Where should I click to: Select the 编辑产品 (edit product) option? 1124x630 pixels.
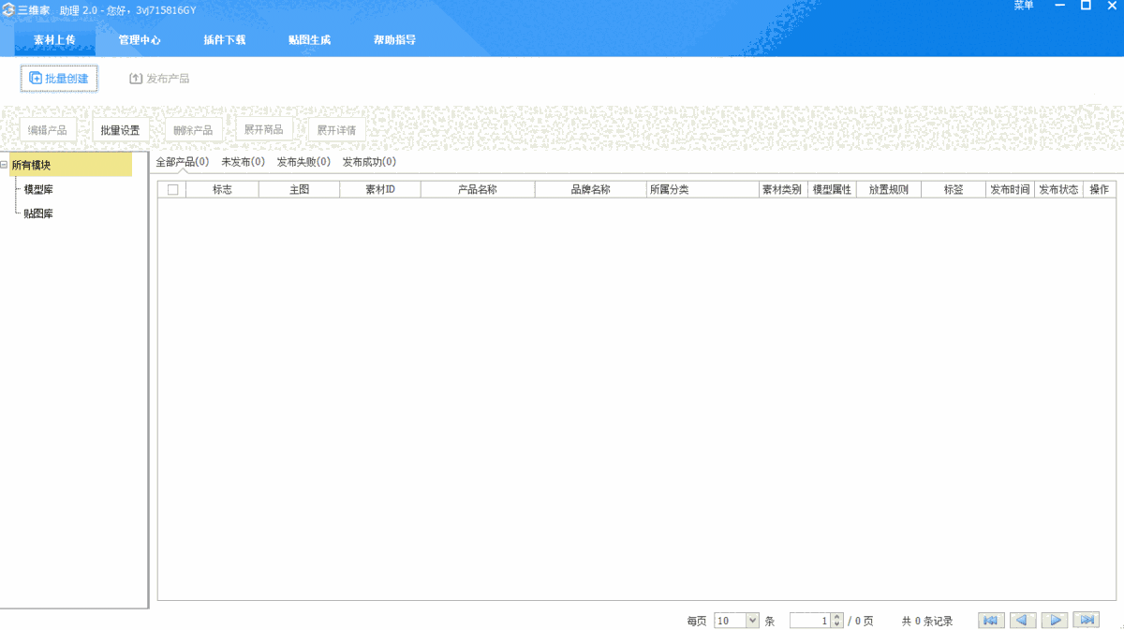(49, 129)
